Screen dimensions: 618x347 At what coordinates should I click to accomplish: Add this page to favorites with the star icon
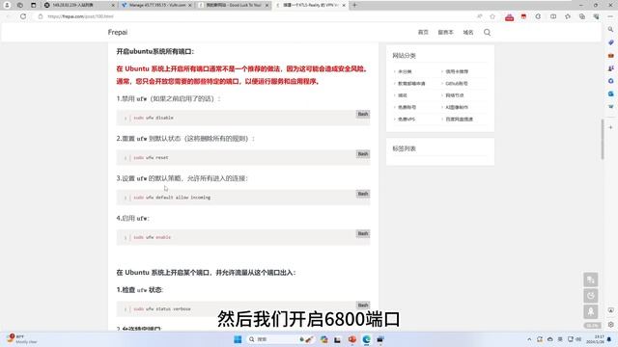[x=492, y=16]
